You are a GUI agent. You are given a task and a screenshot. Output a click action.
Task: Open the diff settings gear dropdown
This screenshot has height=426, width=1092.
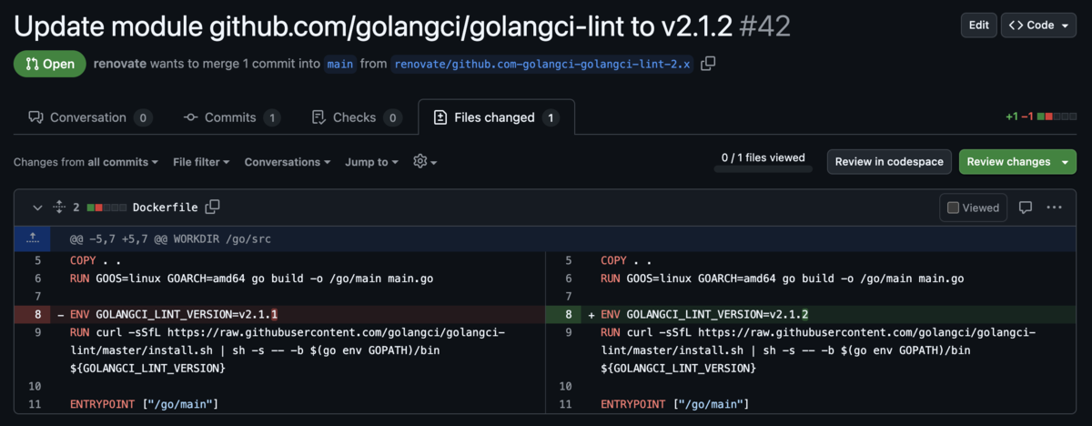[424, 161]
